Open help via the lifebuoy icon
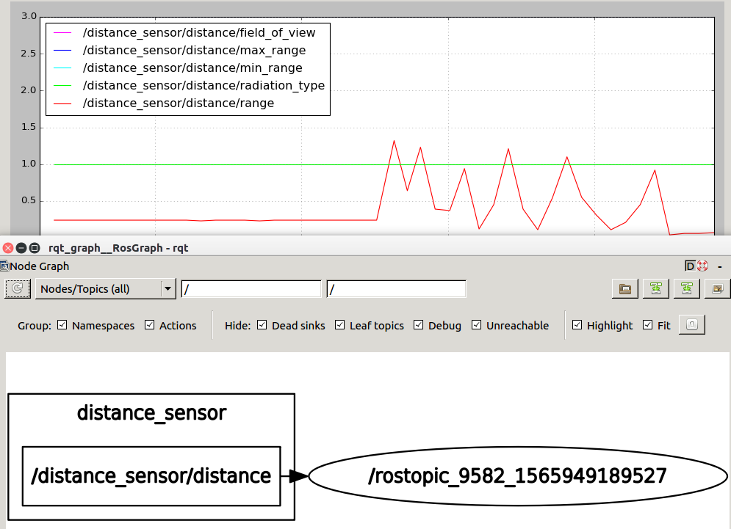Image resolution: width=731 pixels, height=529 pixels. [x=702, y=266]
